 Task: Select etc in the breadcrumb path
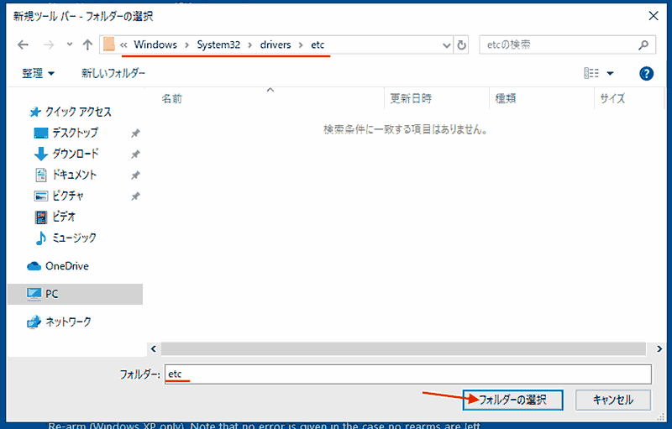point(318,44)
